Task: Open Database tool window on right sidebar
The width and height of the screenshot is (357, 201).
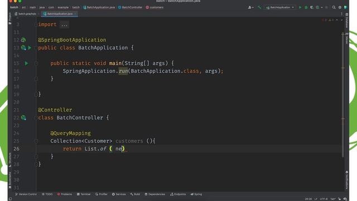Action: (x=347, y=21)
